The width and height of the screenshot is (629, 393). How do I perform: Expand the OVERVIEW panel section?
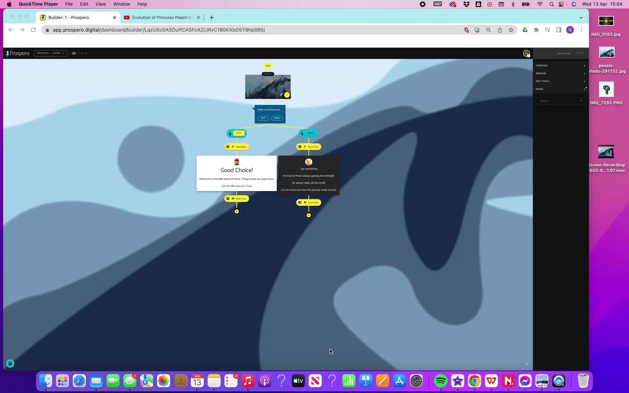(561, 65)
